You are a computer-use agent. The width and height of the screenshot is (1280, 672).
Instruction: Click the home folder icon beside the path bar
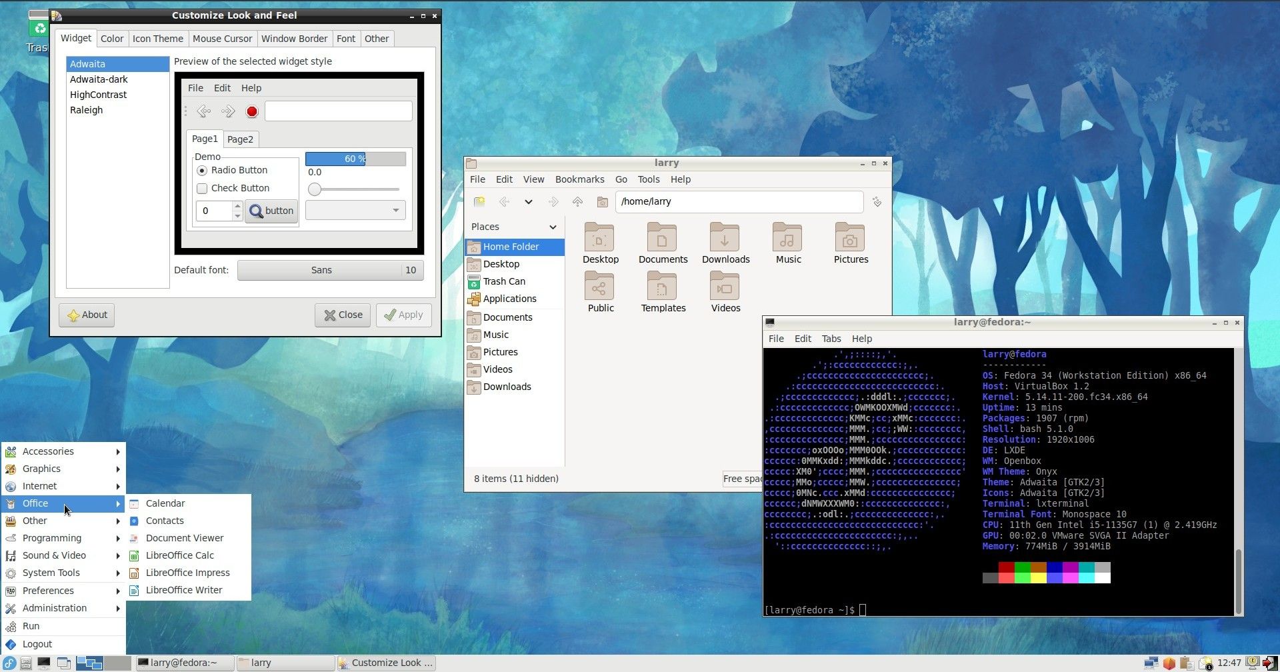coord(601,202)
